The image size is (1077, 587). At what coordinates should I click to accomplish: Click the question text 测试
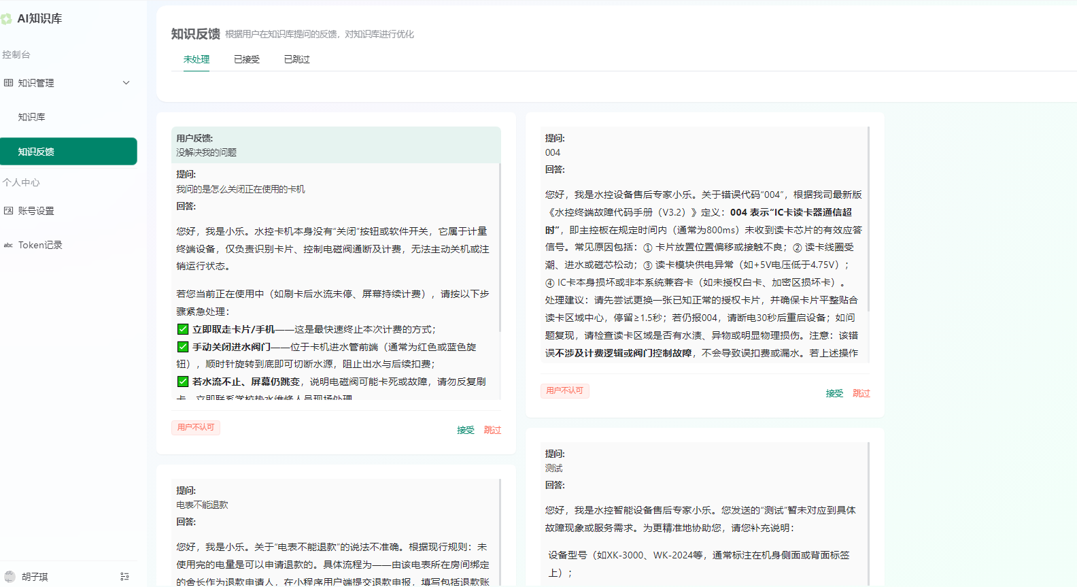(553, 468)
